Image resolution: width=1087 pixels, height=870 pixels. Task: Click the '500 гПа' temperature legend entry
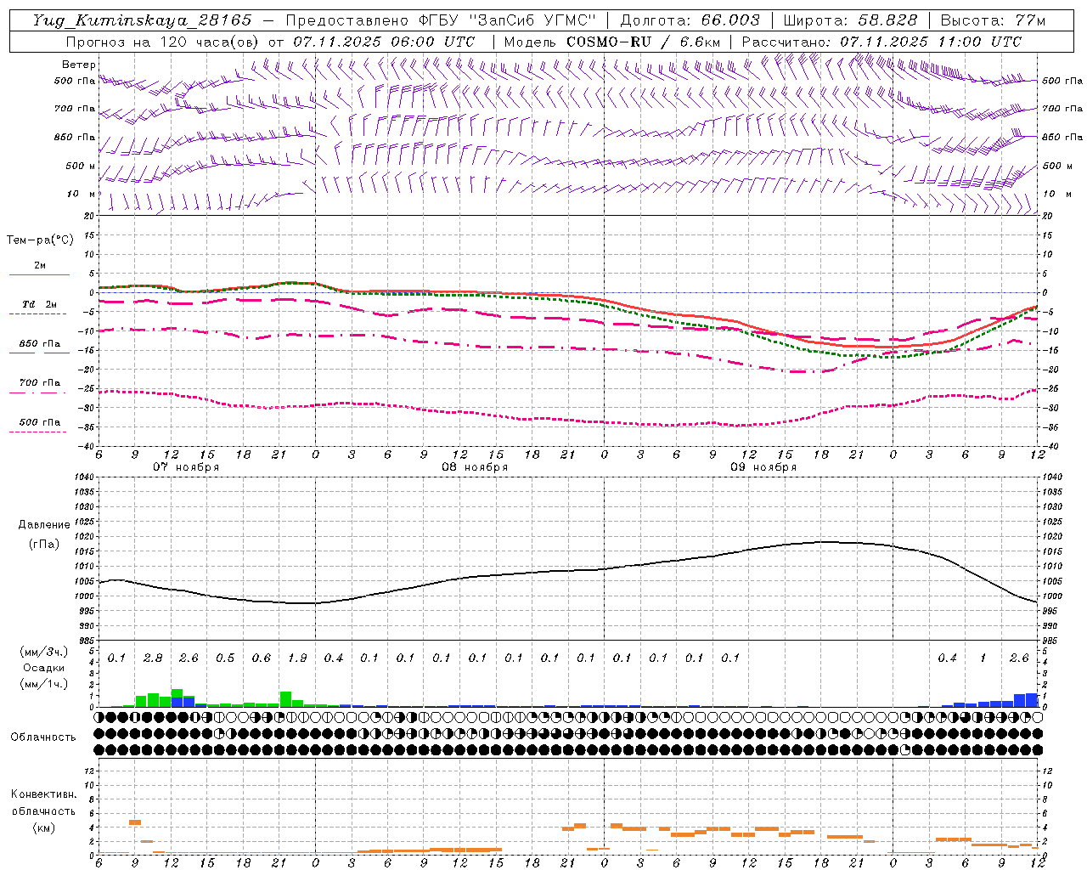pyautogui.click(x=40, y=422)
